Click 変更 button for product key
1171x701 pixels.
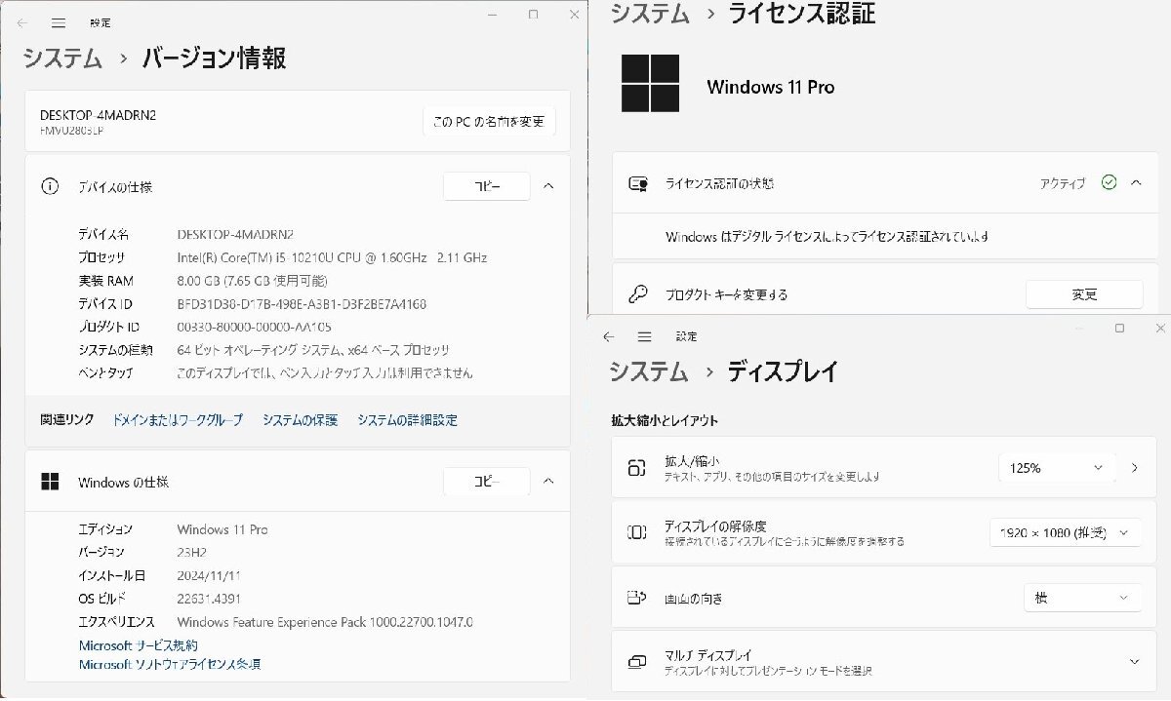(x=1084, y=293)
